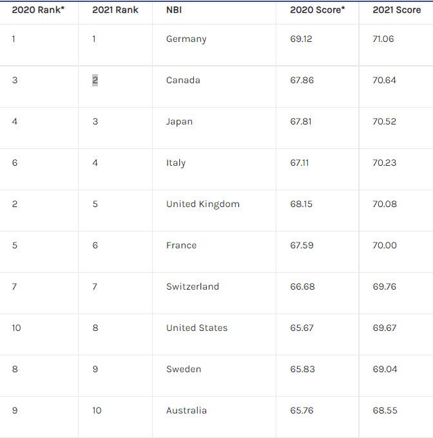Click the 2021 Score column header
The width and height of the screenshot is (433, 438).
click(397, 10)
